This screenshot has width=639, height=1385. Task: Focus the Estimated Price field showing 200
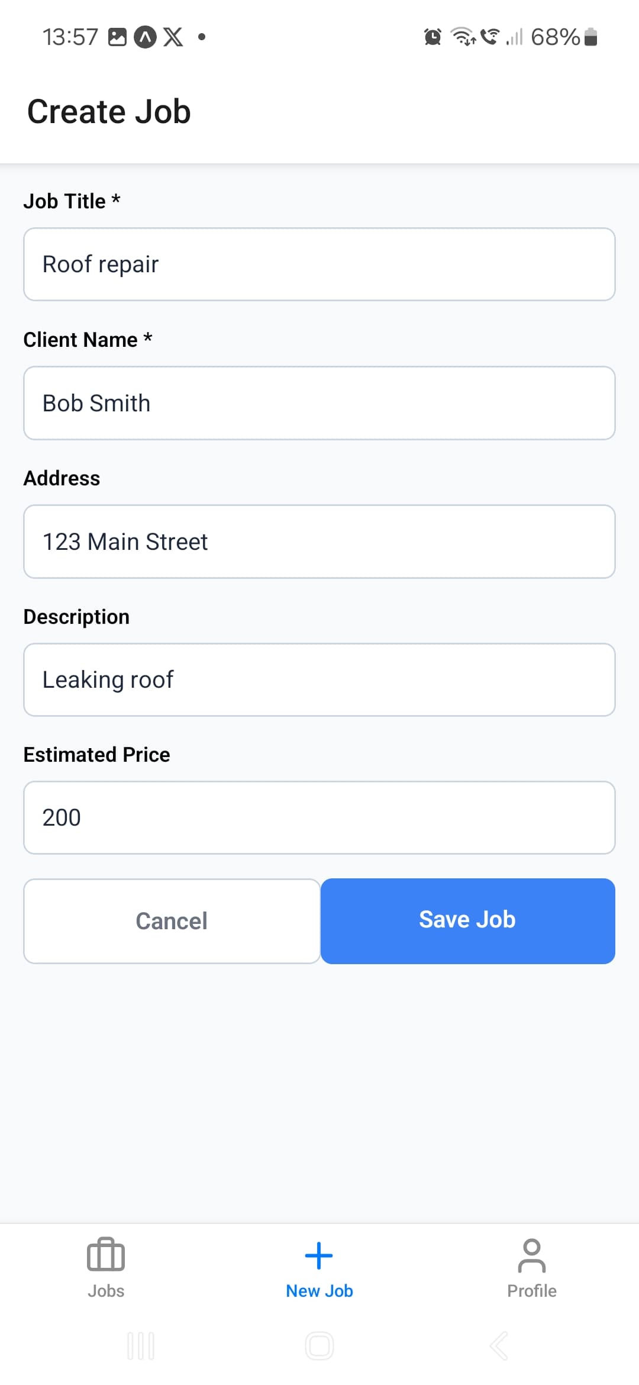click(x=319, y=817)
